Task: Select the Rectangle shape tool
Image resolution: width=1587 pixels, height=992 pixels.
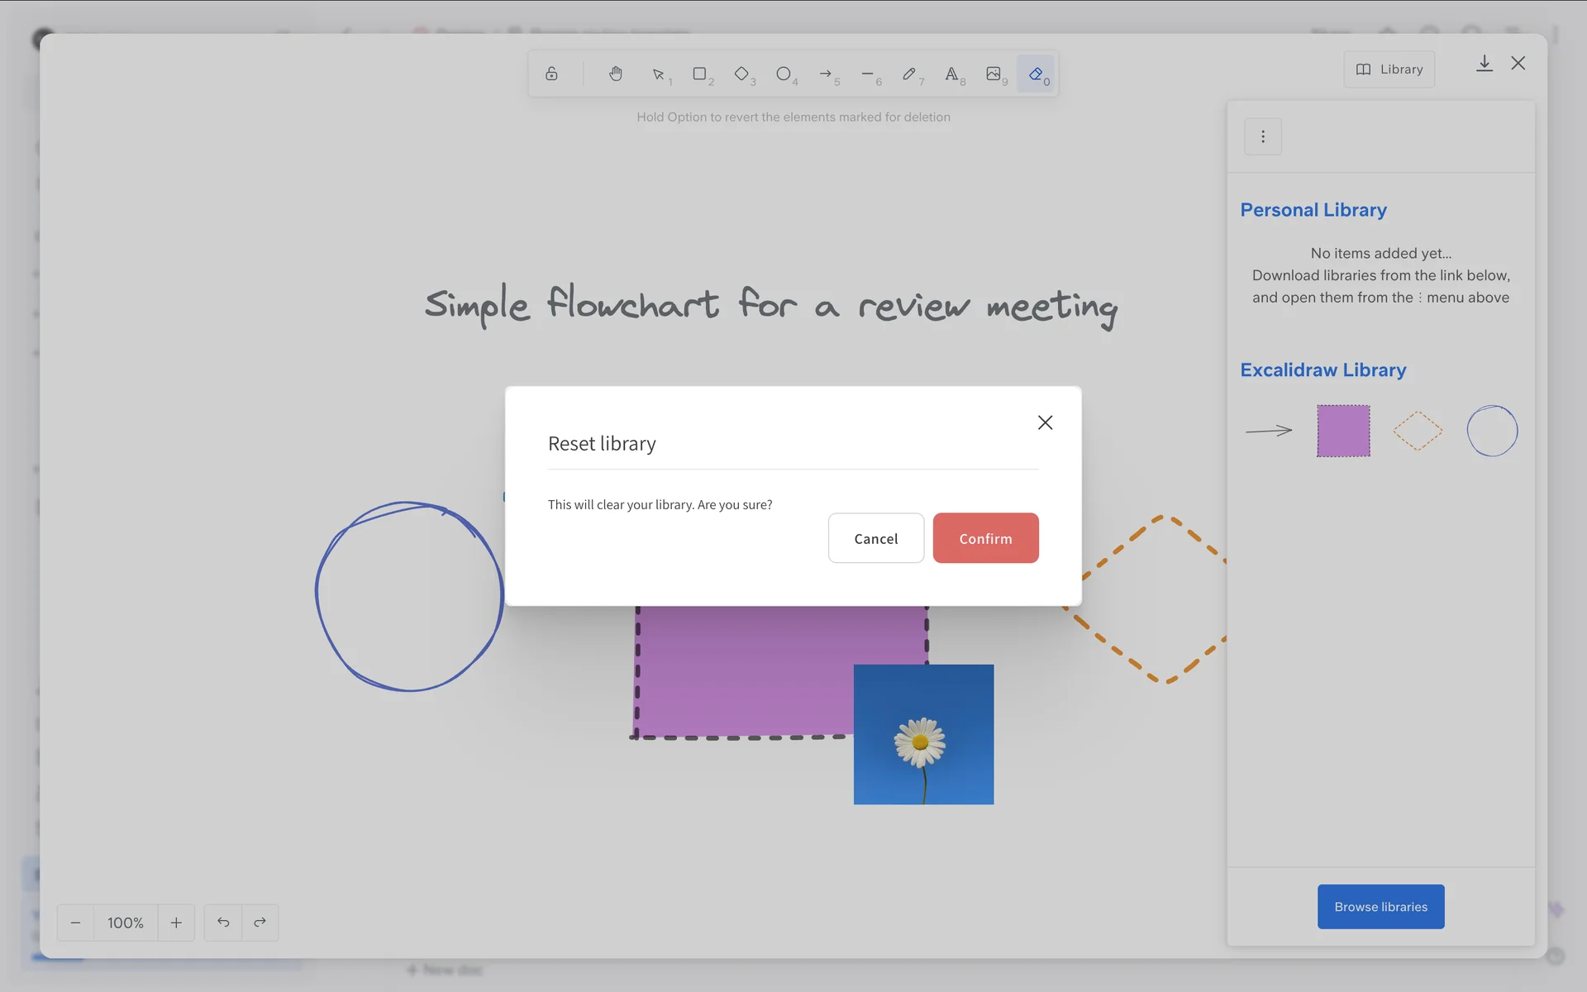Action: [700, 74]
